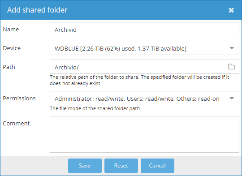Expand the Permissions dropdown arrow
The width and height of the screenshot is (242, 176).
point(232,98)
